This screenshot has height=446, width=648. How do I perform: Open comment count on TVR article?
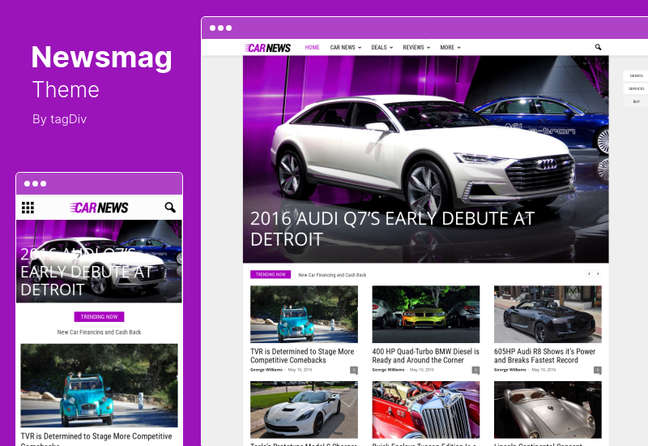[x=354, y=370]
